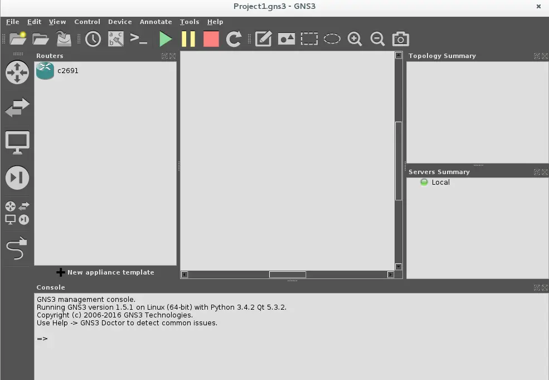Open the Device menu
Screen dimensions: 549x380
click(120, 22)
